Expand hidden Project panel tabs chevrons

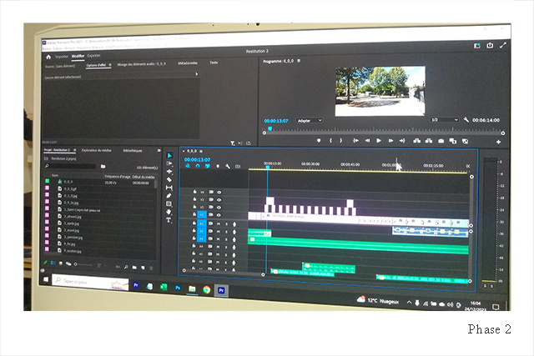coord(159,150)
